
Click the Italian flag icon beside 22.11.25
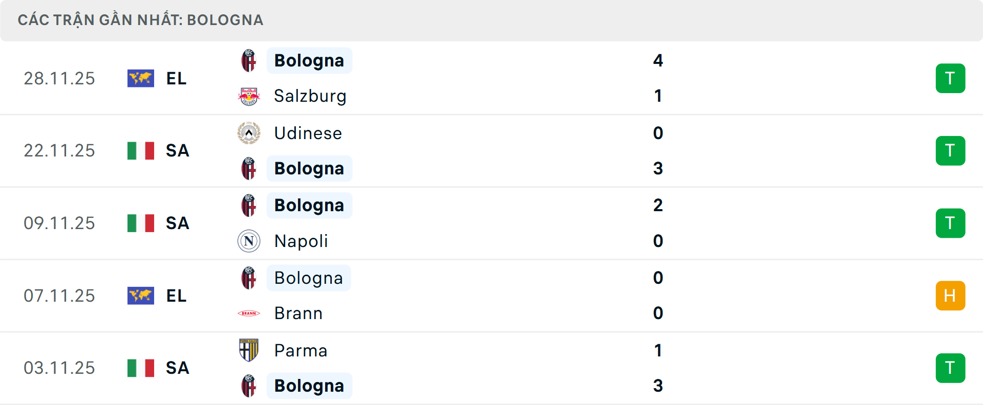coord(140,150)
